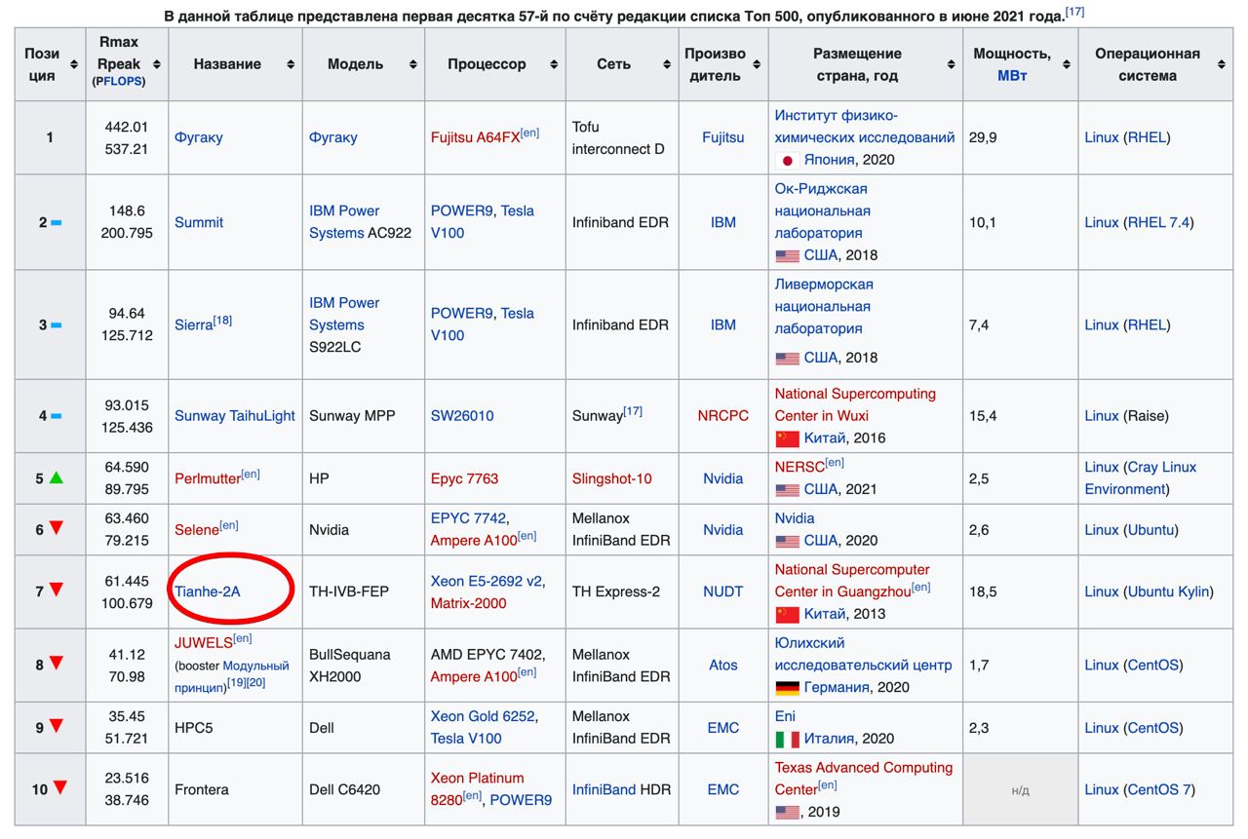Open Fujitsu A64FX processor link
Image resolution: width=1248 pixels, height=839 pixels.
[475, 137]
